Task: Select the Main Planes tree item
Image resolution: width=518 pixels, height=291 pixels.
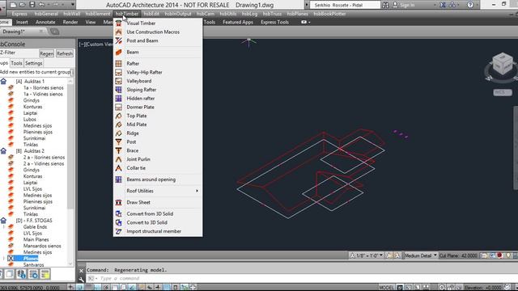Action: [x=36, y=239]
